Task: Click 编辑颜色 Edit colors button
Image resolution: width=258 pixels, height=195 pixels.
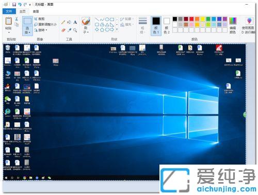Action: coord(233,26)
